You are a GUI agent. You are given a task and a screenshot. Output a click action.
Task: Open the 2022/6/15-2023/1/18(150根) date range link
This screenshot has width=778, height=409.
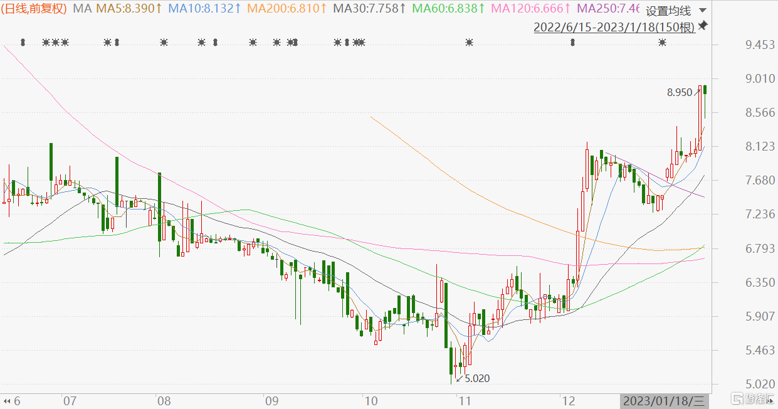tap(614, 28)
